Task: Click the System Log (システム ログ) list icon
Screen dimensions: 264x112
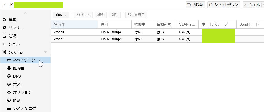Action: click(9, 108)
